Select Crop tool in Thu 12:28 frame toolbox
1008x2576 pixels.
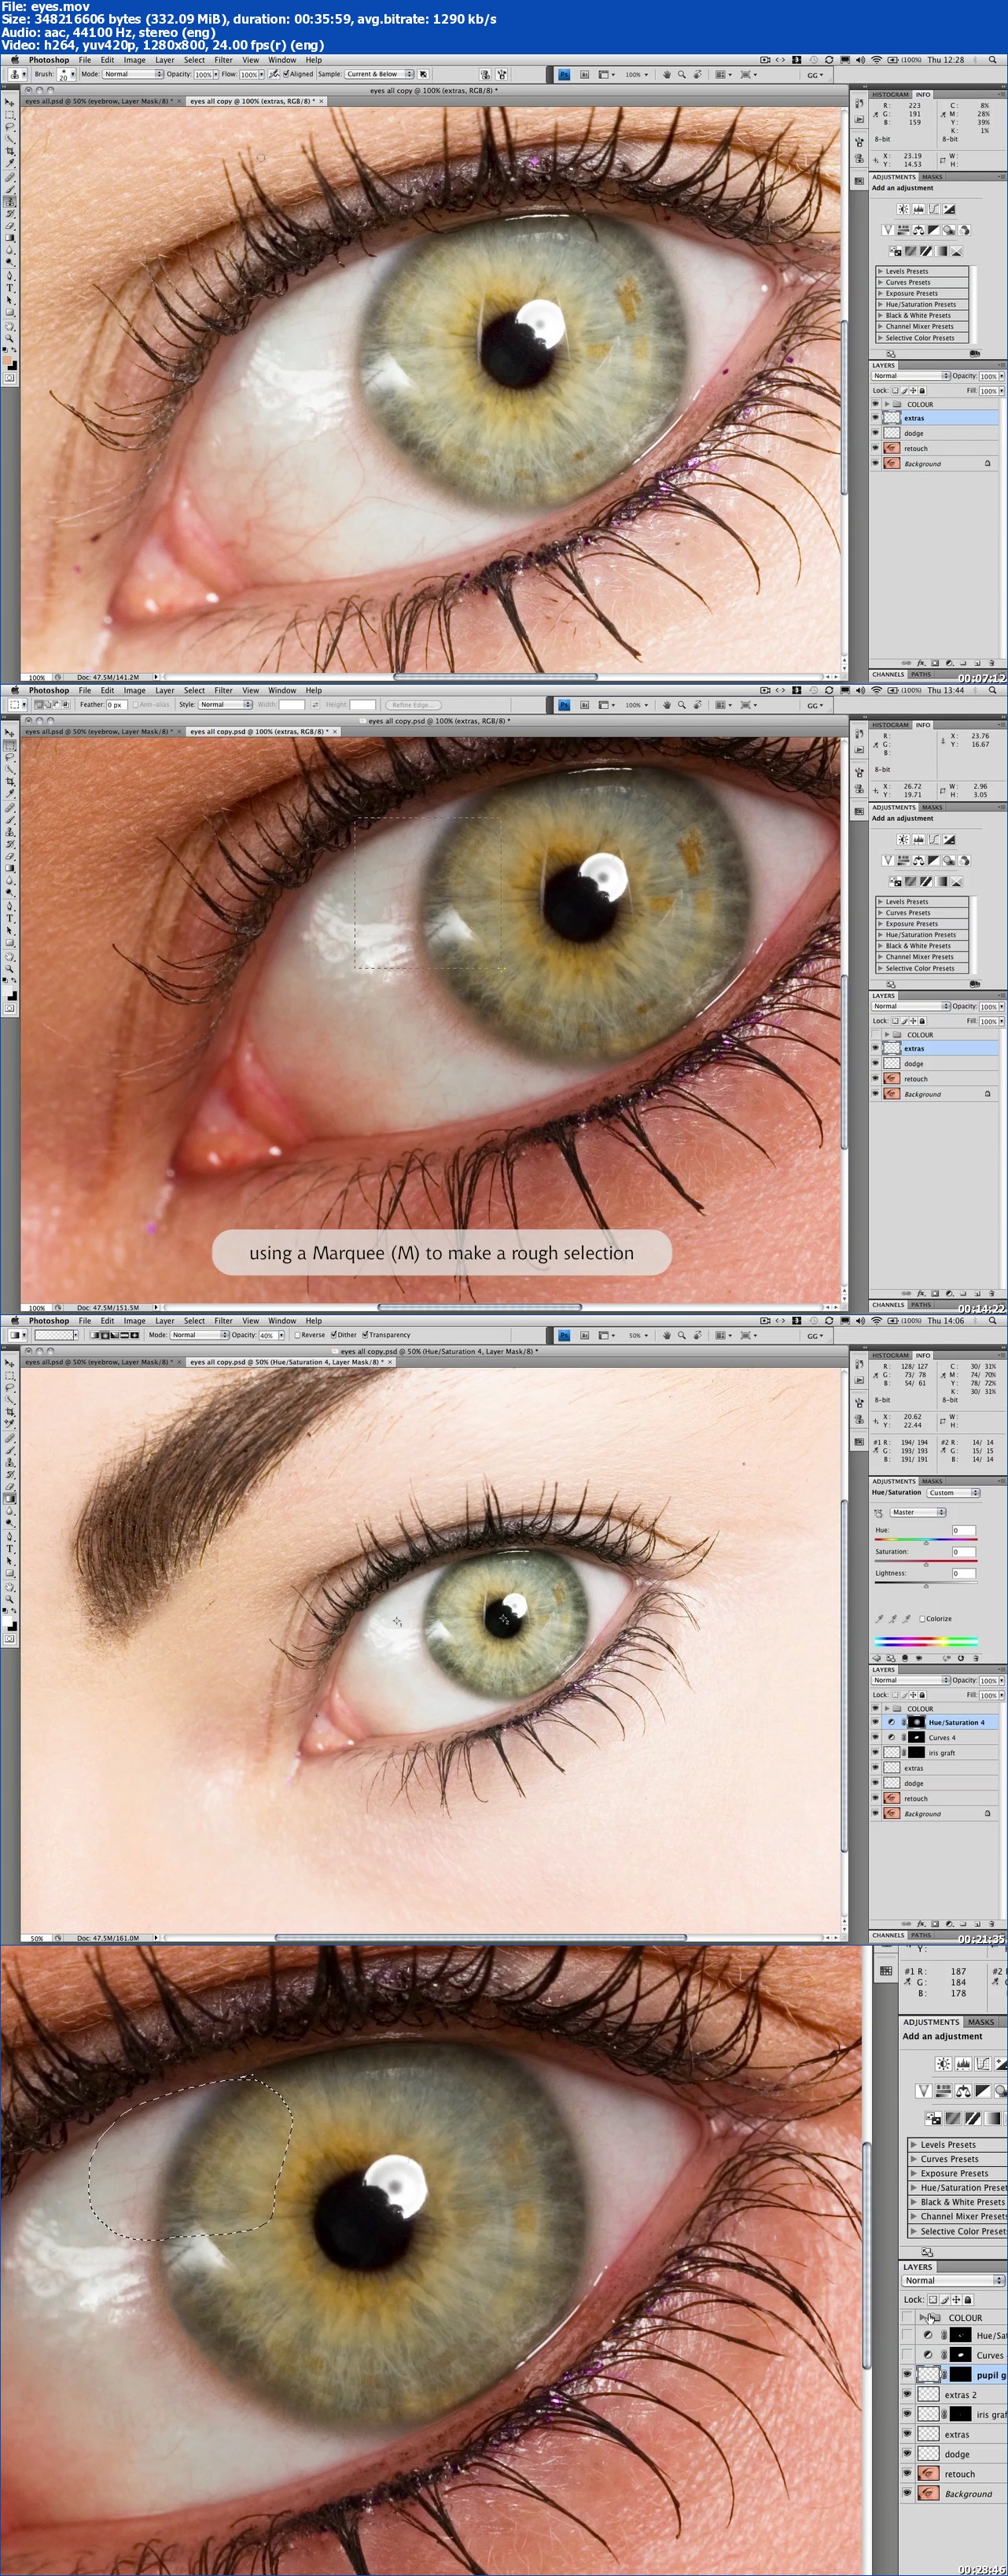(10, 151)
